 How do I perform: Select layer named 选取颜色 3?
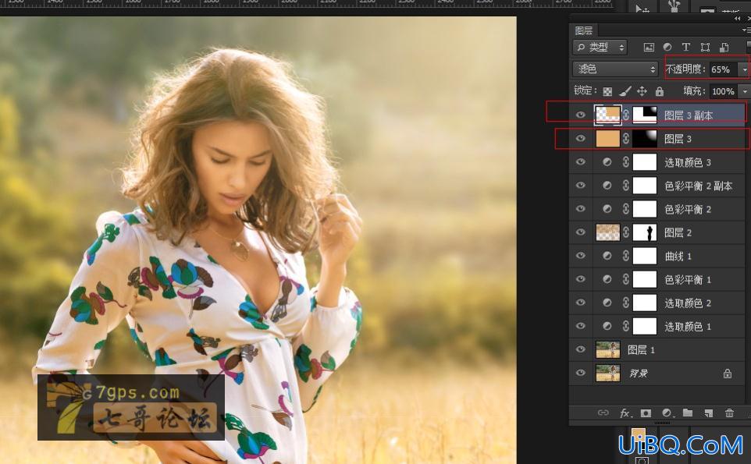[688, 162]
